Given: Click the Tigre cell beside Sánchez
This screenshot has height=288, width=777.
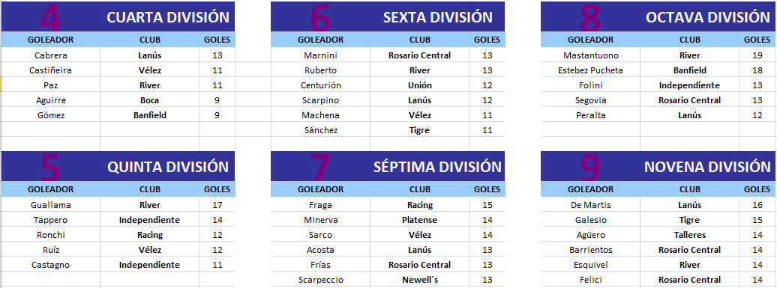Looking at the screenshot, I should 420,130.
